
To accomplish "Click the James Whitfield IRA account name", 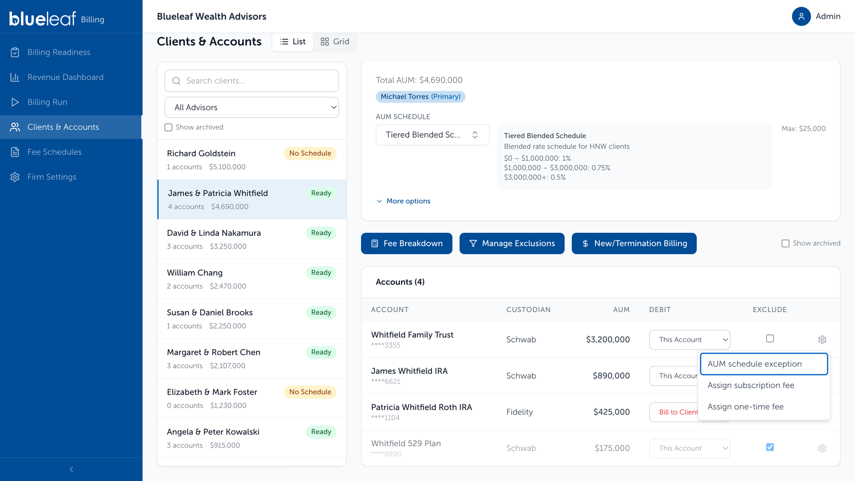I will click(x=409, y=371).
